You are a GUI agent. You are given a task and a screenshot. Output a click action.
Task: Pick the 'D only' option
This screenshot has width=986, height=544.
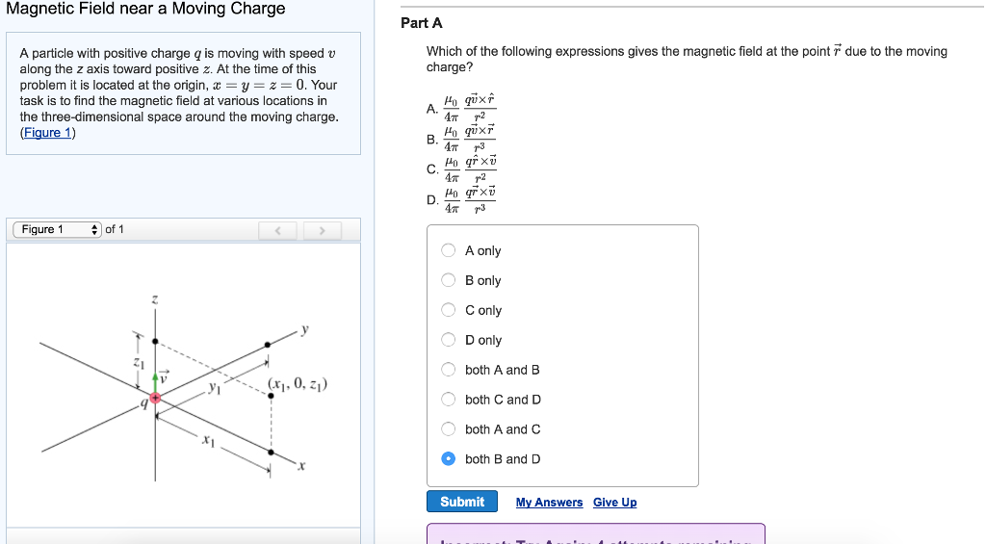(449, 340)
